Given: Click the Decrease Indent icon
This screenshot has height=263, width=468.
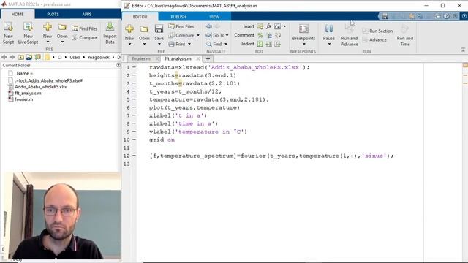Looking at the screenshot, I should click(278, 44).
